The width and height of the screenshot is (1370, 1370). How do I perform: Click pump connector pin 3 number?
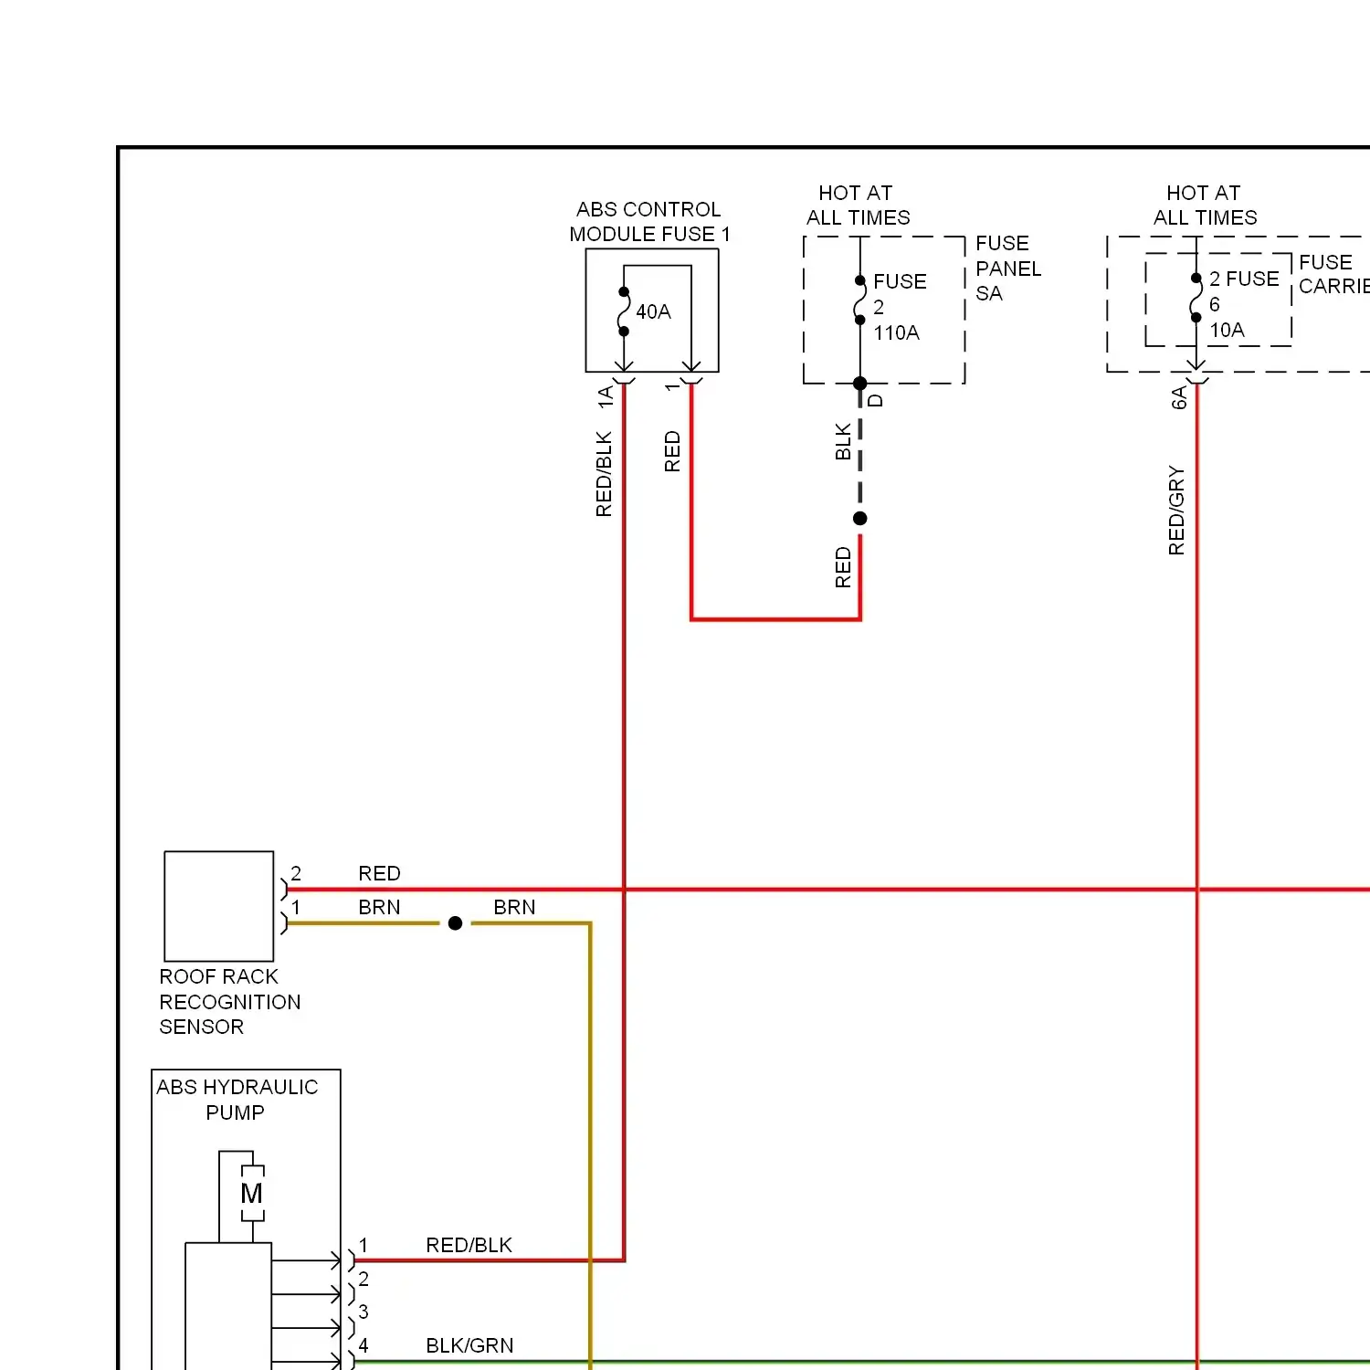364,1312
